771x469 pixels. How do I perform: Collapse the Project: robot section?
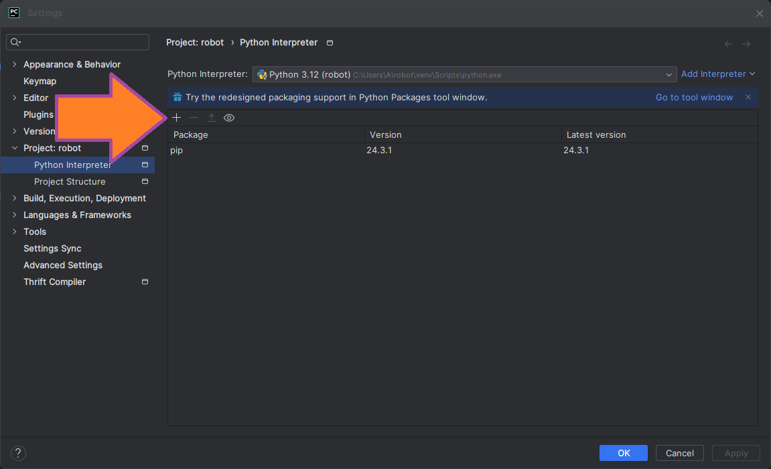(14, 148)
